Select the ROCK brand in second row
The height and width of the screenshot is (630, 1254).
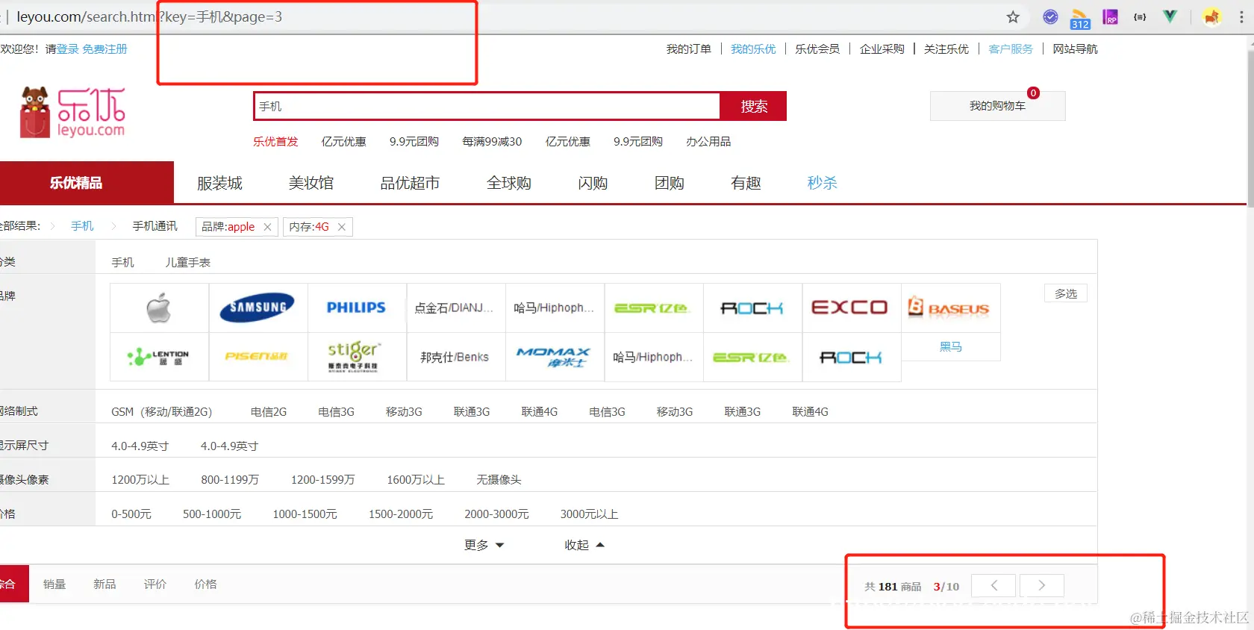(851, 357)
